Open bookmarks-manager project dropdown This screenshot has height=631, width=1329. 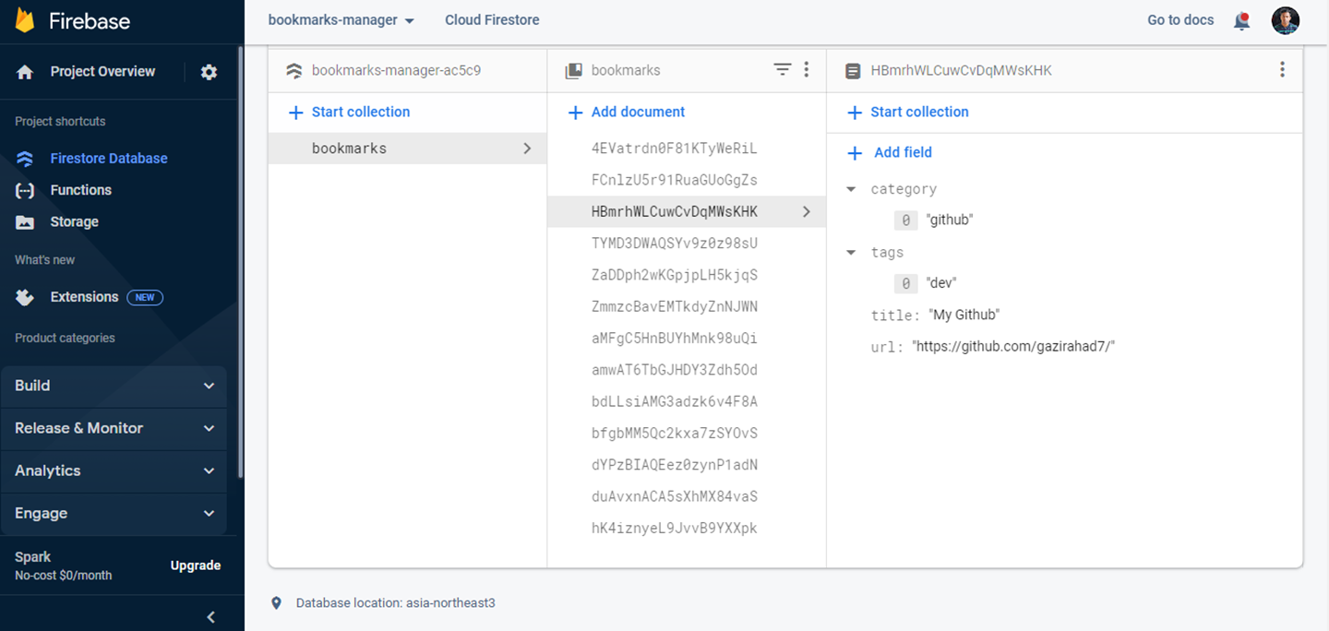[x=341, y=20]
